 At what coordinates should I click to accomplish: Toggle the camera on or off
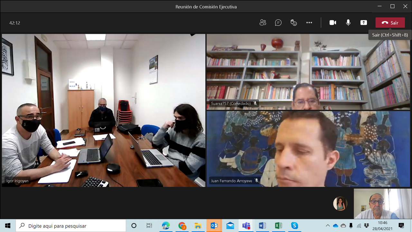[333, 23]
